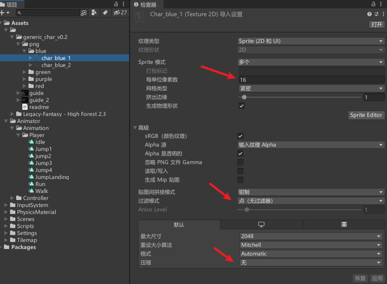Click the search-by-label tag icon
This screenshot has width=387, height=284.
(x=105, y=13)
